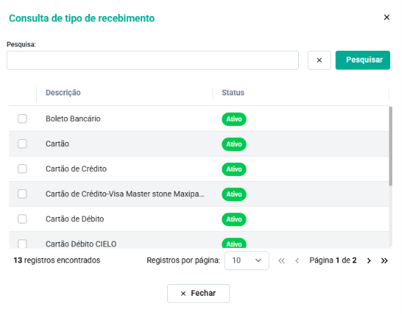Check Cartão Débito CIELO checkbox

point(22,243)
